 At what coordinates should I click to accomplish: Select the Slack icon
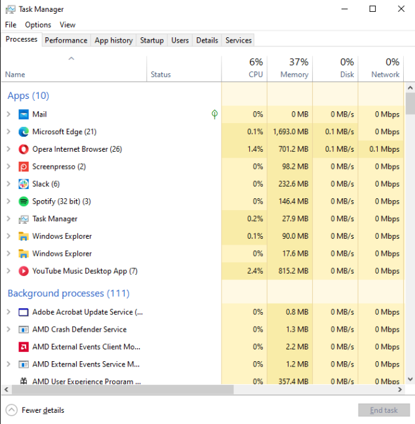24,184
